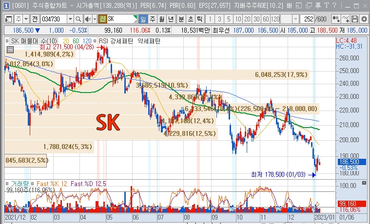This screenshot has width=370, height=224.
Task: Click the 20 moving average legend
Action: coord(66,41)
